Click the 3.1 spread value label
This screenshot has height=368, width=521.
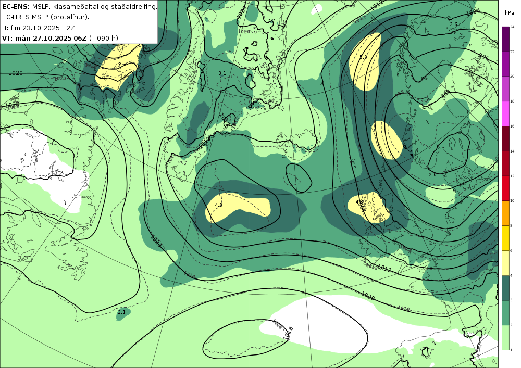(222, 73)
